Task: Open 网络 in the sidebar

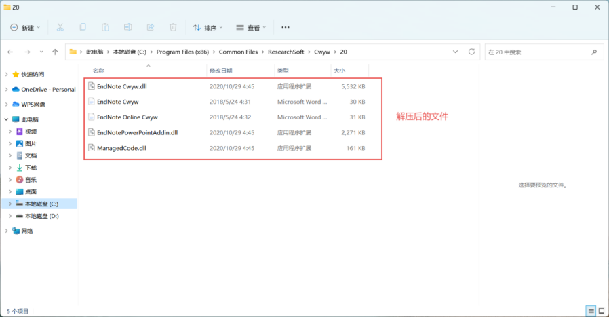Action: 27,231
